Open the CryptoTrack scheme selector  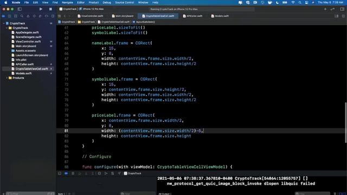(68, 9)
